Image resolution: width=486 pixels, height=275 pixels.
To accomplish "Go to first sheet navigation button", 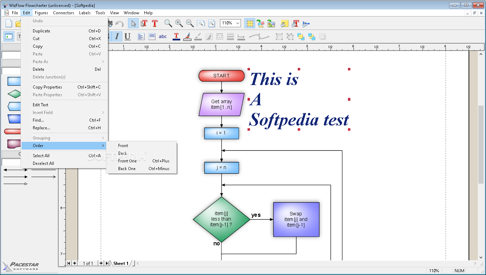I will pos(69,263).
